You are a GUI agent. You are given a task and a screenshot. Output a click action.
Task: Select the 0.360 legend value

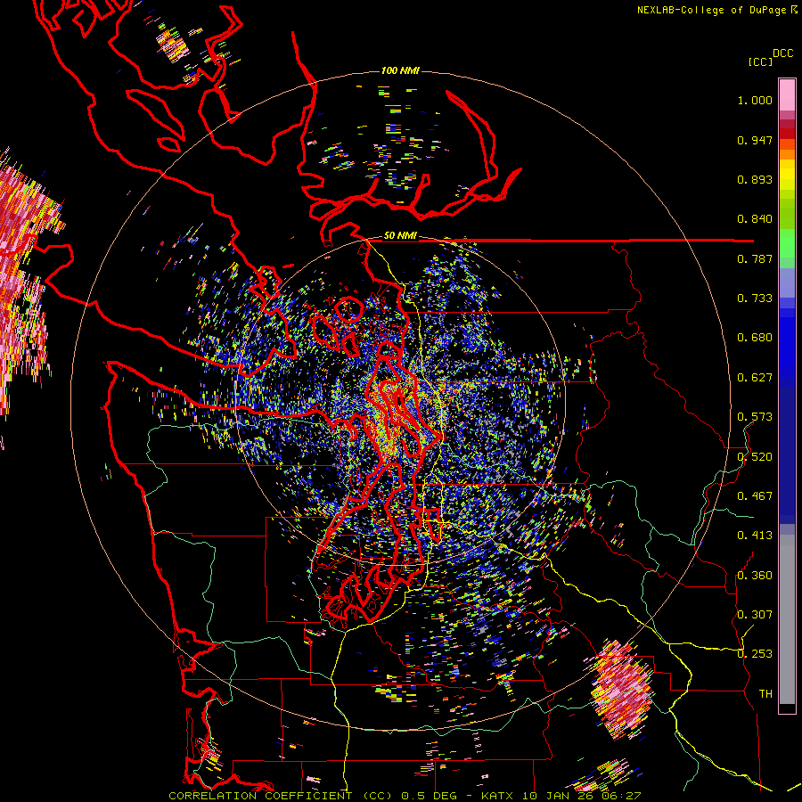coord(755,576)
